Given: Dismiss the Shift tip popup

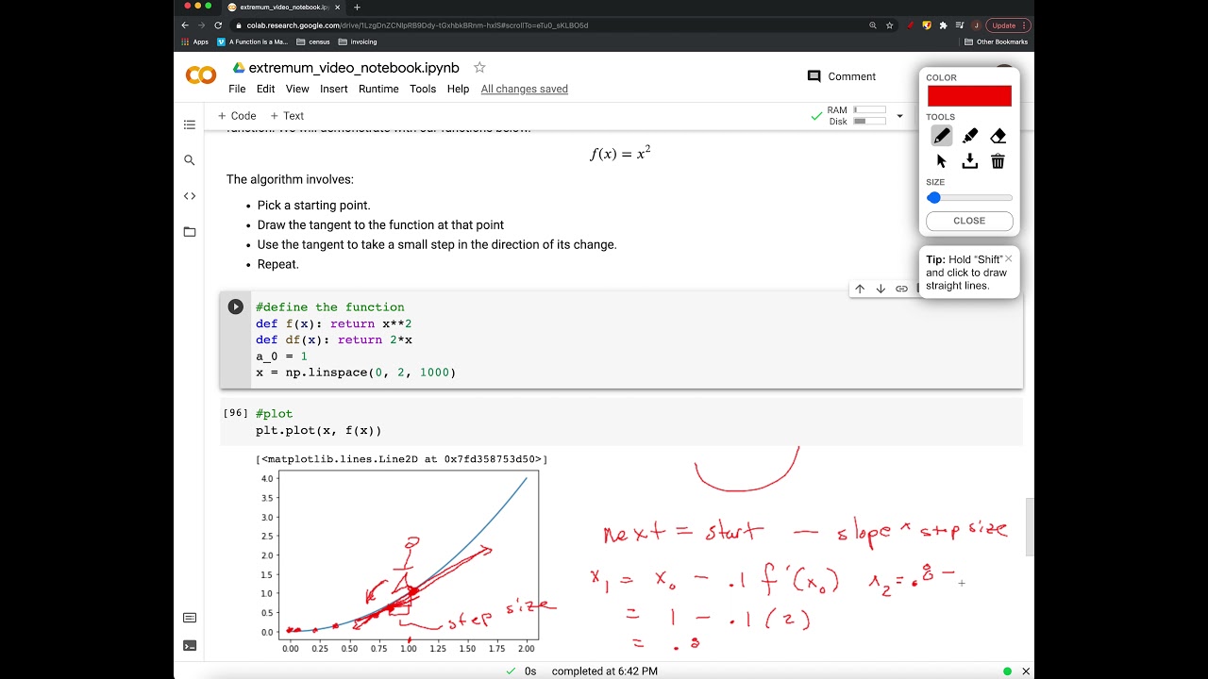Looking at the screenshot, I should [1008, 258].
